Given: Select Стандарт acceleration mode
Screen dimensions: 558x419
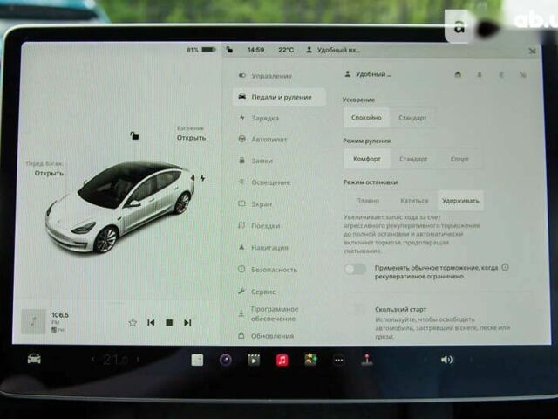Looking at the screenshot, I should (x=412, y=117).
